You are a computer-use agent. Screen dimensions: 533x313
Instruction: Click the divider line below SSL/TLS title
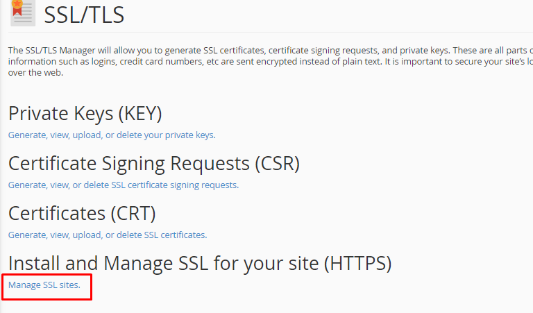[x=271, y=33]
